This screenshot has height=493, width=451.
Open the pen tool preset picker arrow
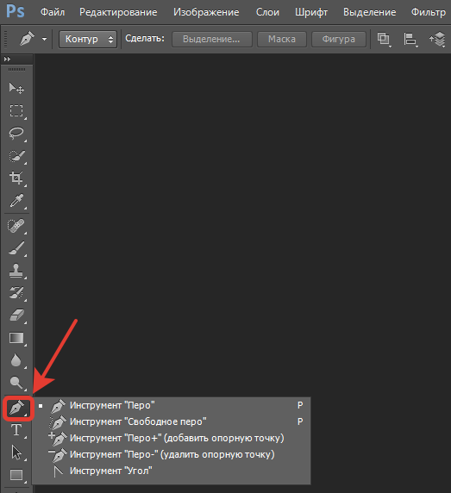(44, 40)
